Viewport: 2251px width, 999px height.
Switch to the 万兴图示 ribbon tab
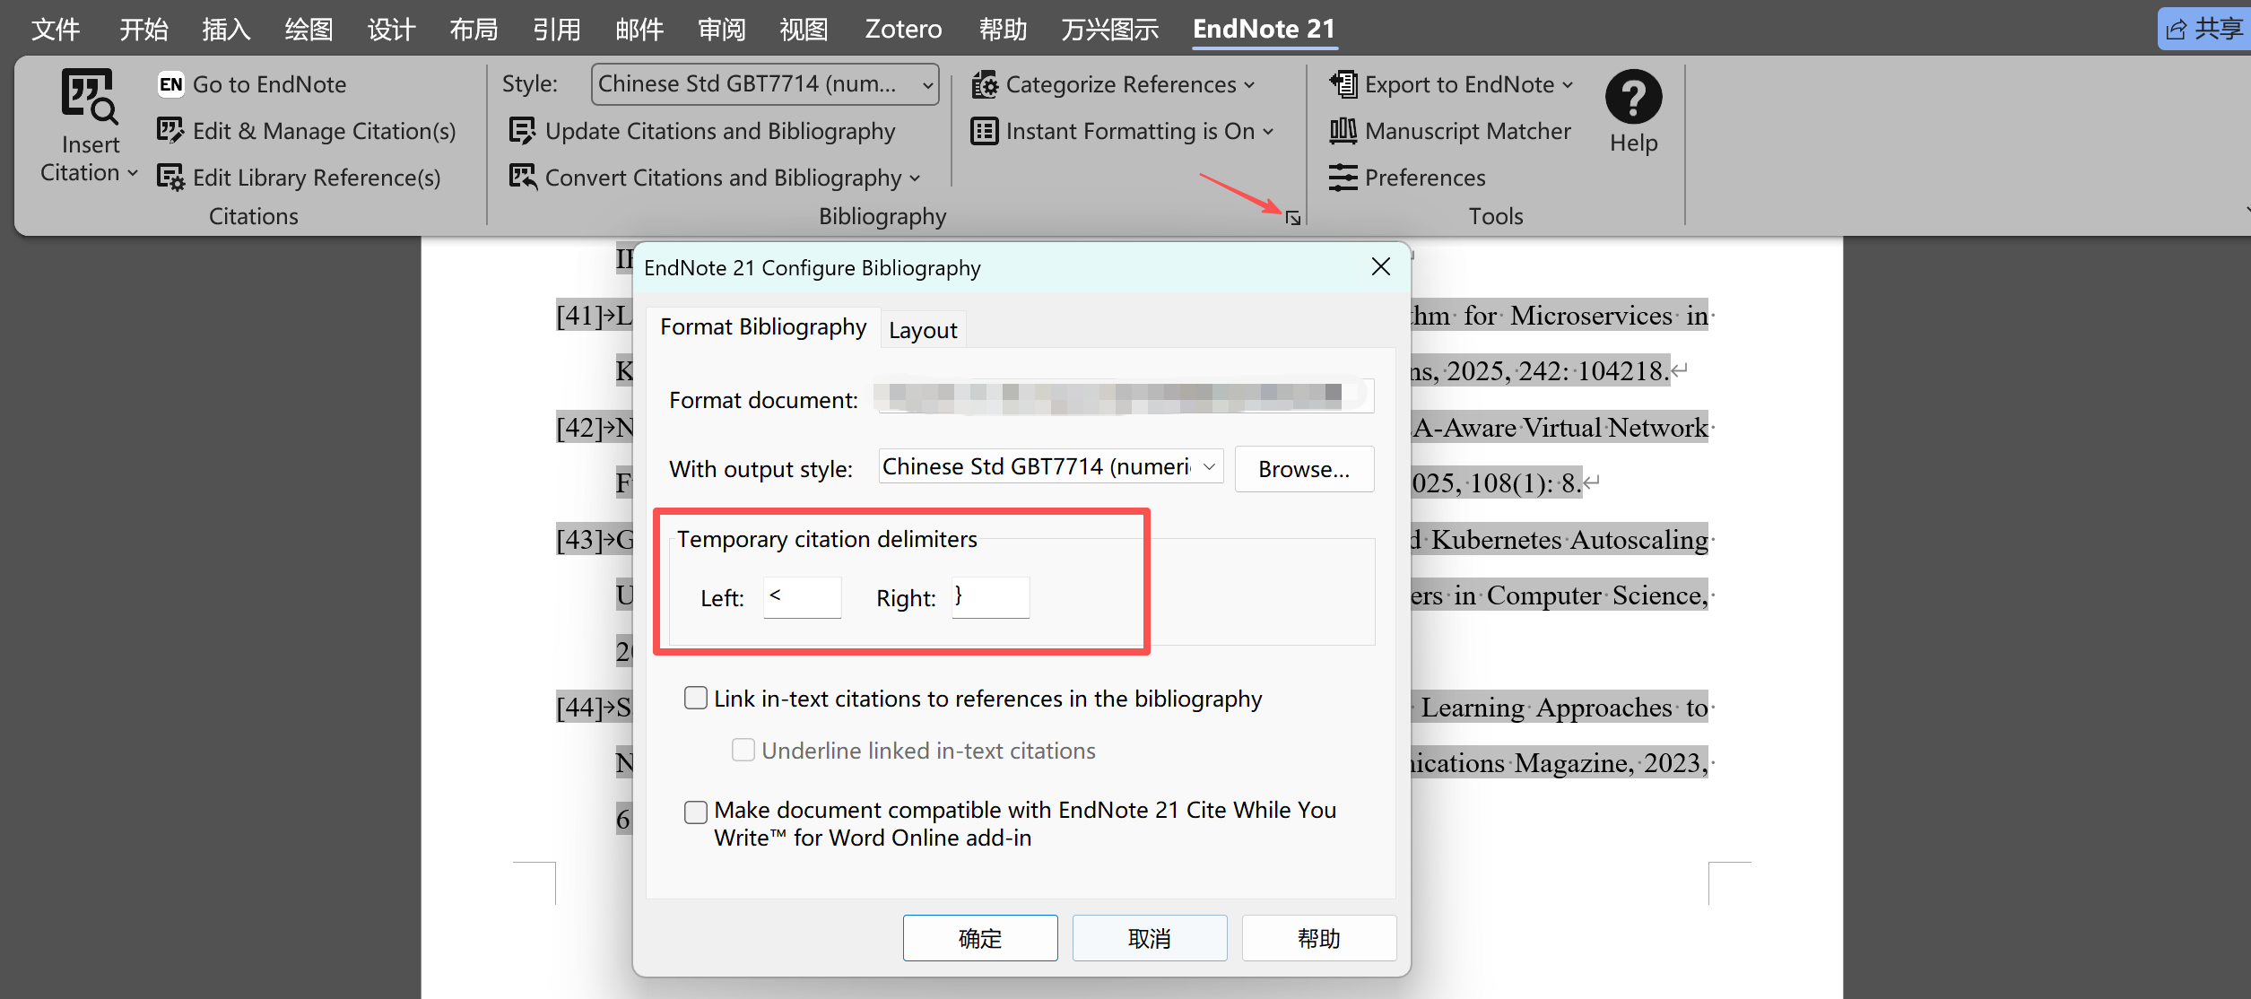1109,30
